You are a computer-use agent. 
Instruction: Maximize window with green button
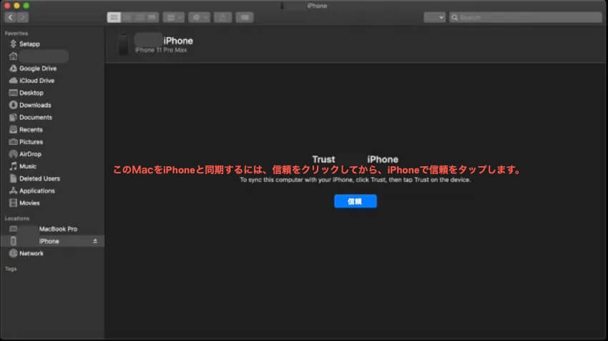(26, 6)
